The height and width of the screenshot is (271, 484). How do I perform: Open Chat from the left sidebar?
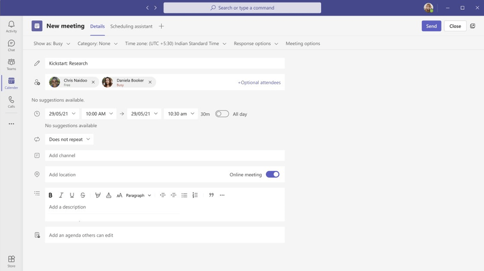coord(11,45)
